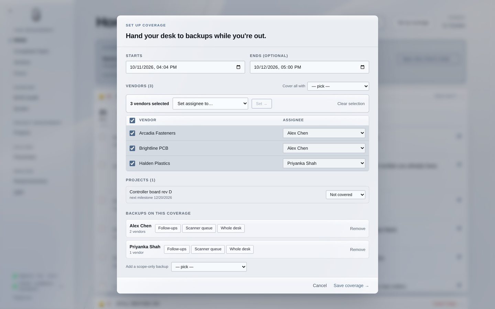This screenshot has height=309, width=495.
Task: Uncheck the Brightline PCB checkbox
Action: (x=132, y=148)
